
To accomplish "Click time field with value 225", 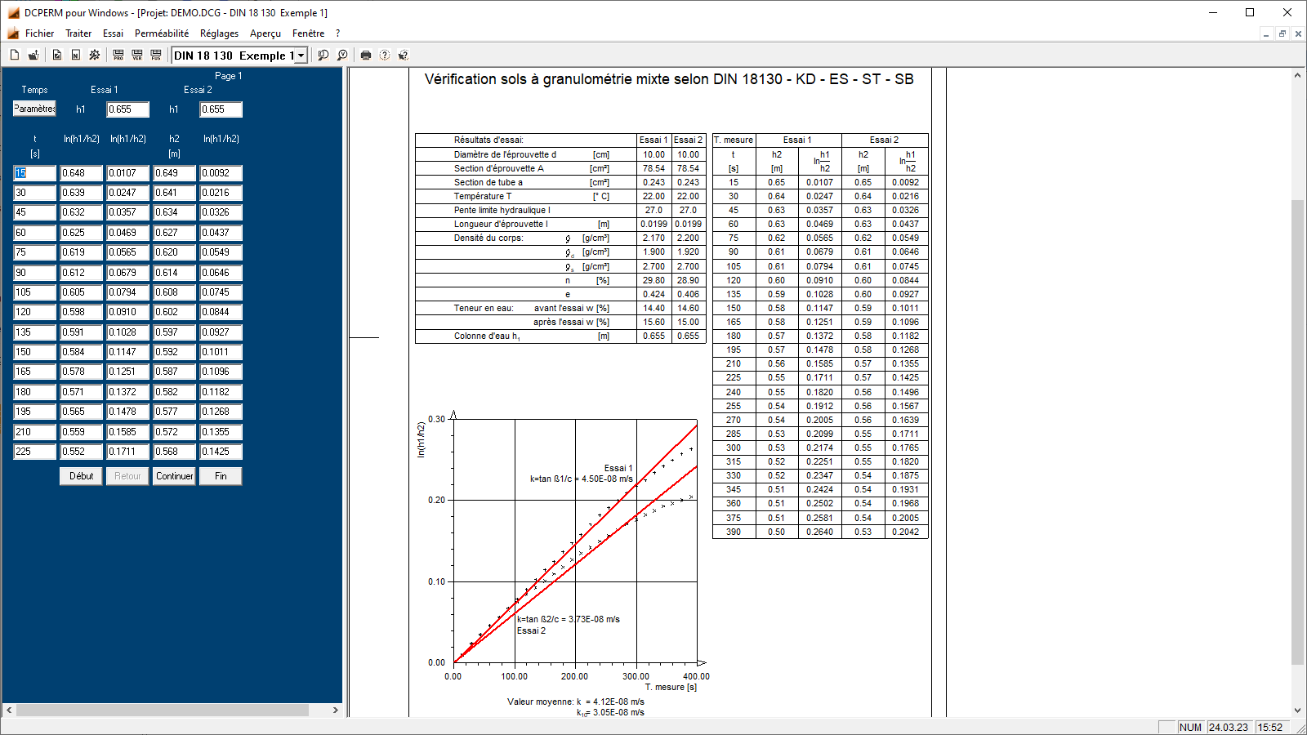I will tap(34, 452).
